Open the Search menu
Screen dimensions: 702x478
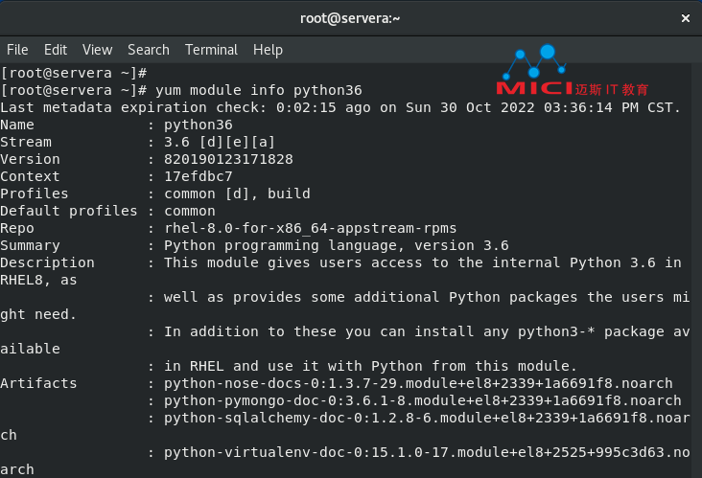pos(149,50)
